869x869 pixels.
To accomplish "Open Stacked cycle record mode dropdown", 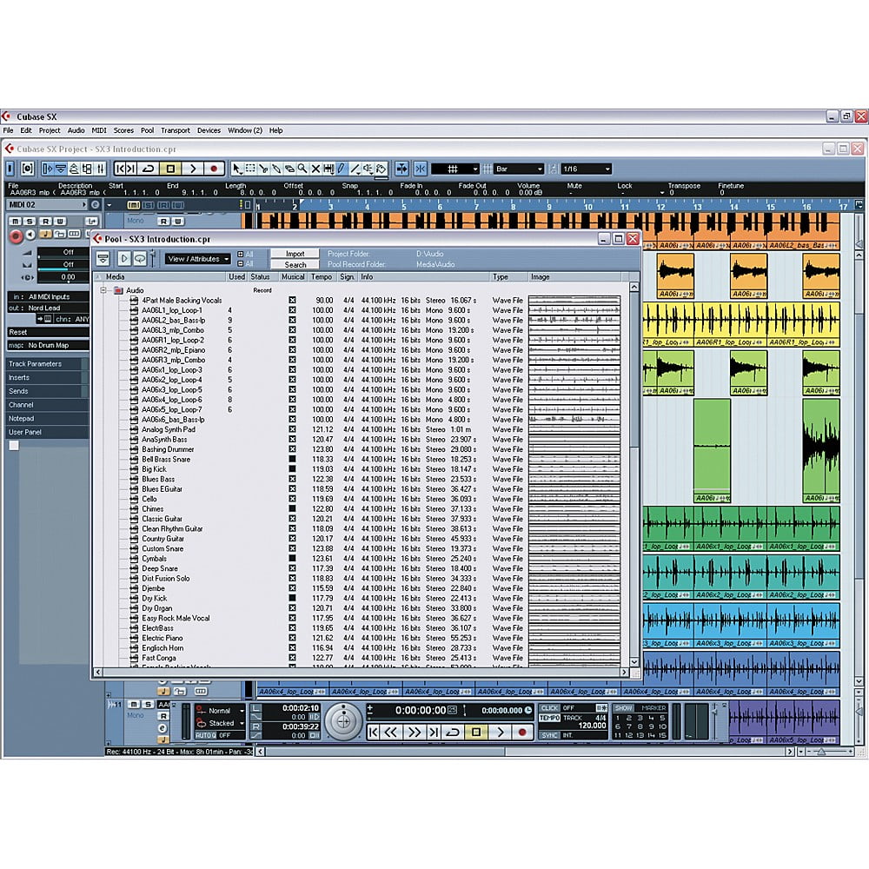I will tap(221, 723).
